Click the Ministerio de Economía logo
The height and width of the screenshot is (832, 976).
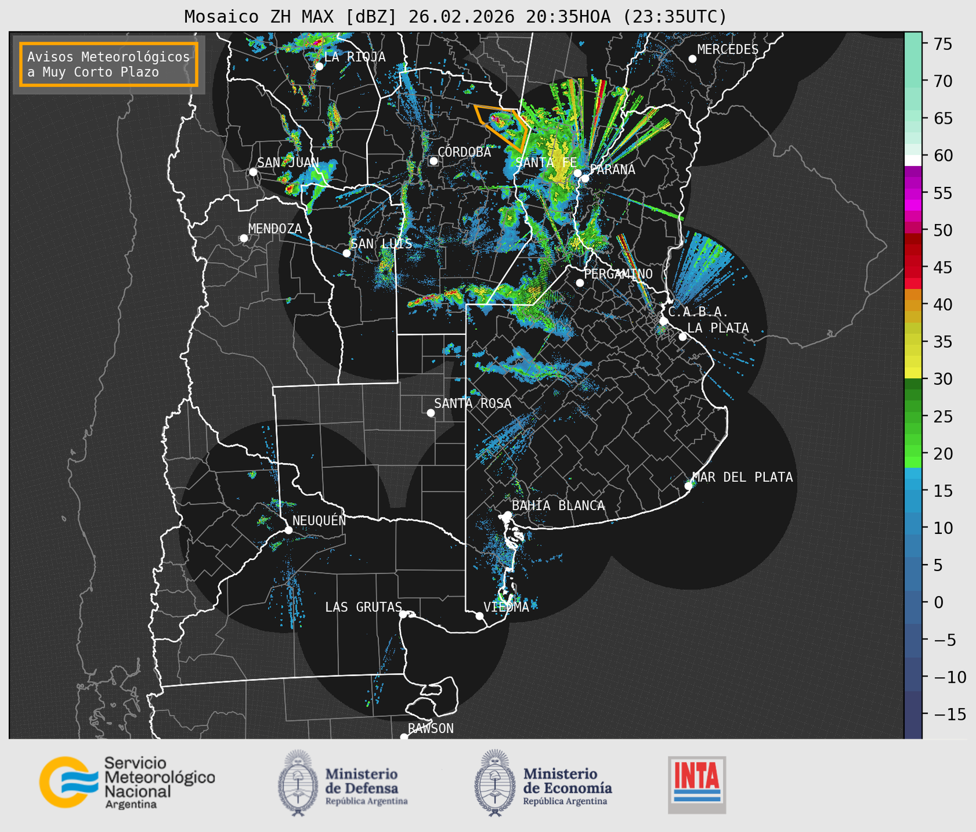[543, 783]
